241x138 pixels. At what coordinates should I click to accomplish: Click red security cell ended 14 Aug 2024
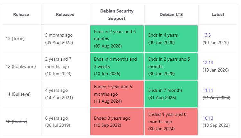coord(117,94)
